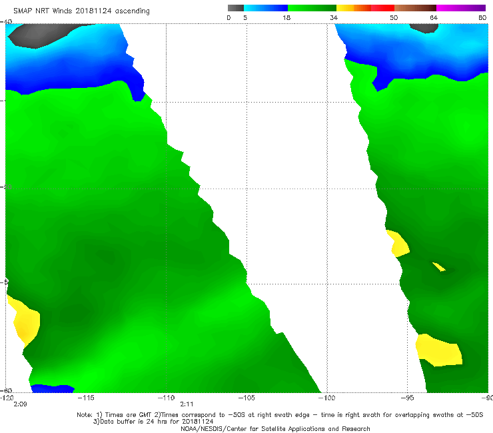Click the '-100' longitude axis label
The height and width of the screenshot is (433, 493).
(327, 398)
